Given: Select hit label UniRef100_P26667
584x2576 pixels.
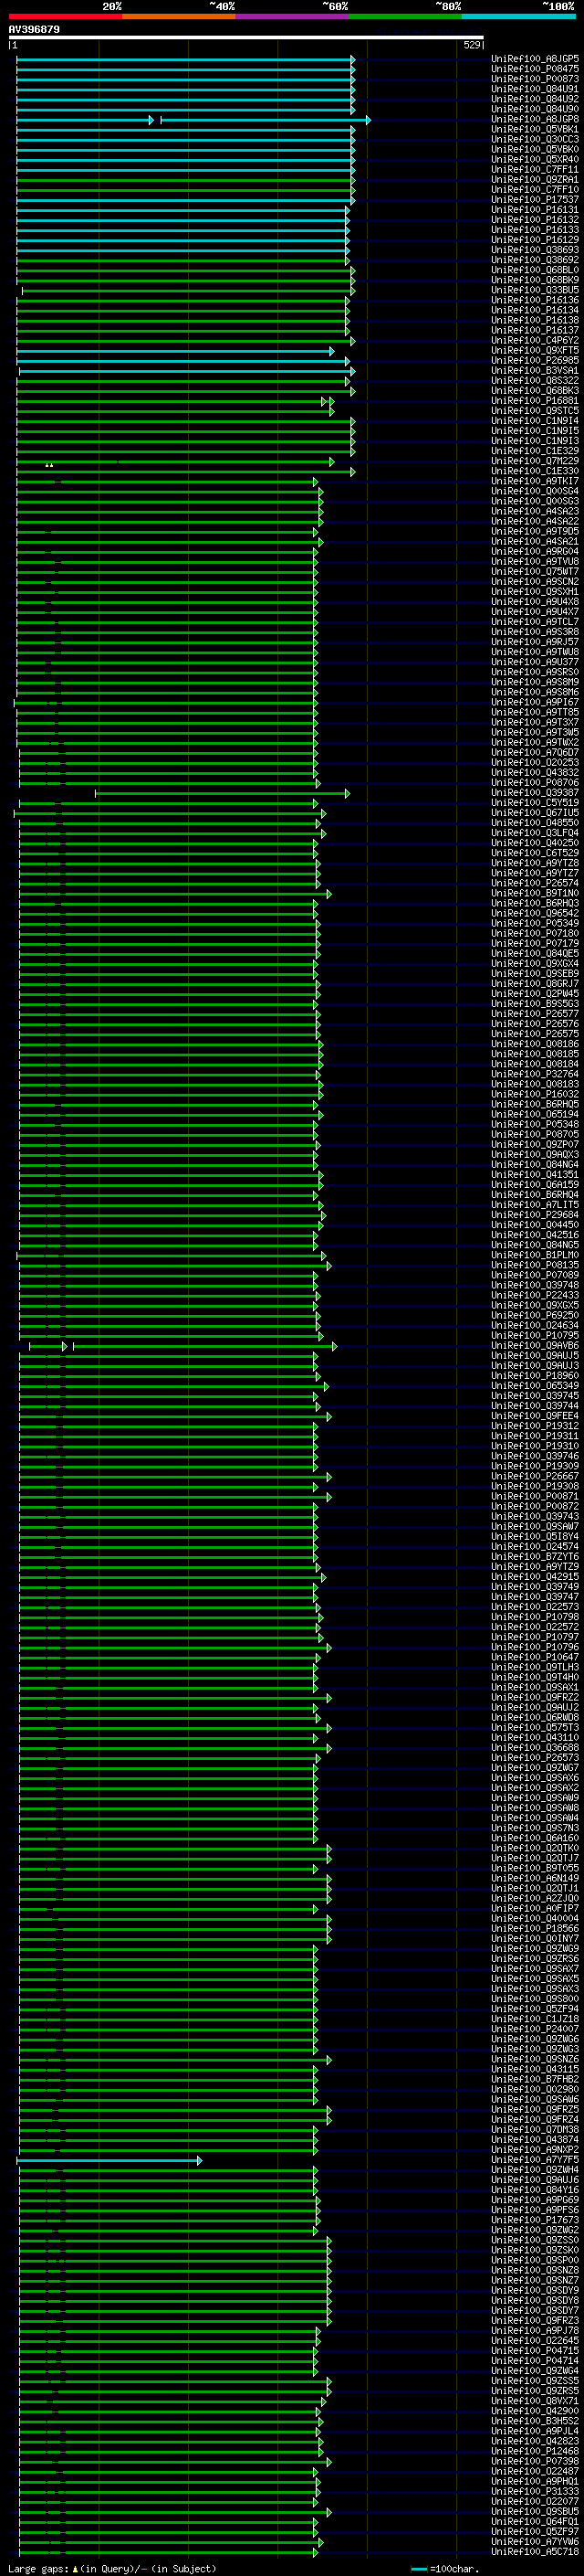Looking at the screenshot, I should [x=534, y=1476].
